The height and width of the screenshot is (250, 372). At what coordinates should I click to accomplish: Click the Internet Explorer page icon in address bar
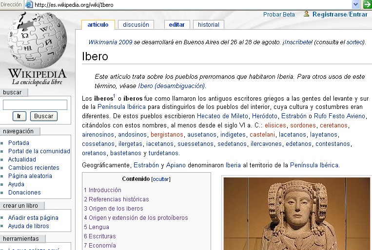tap(29, 4)
